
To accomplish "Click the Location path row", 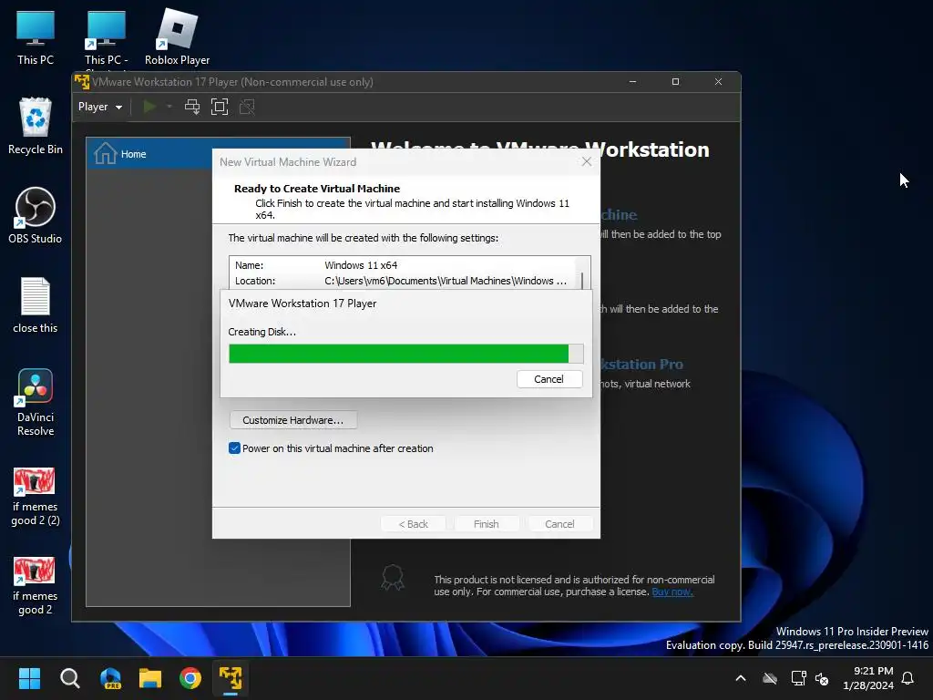I will (x=402, y=281).
